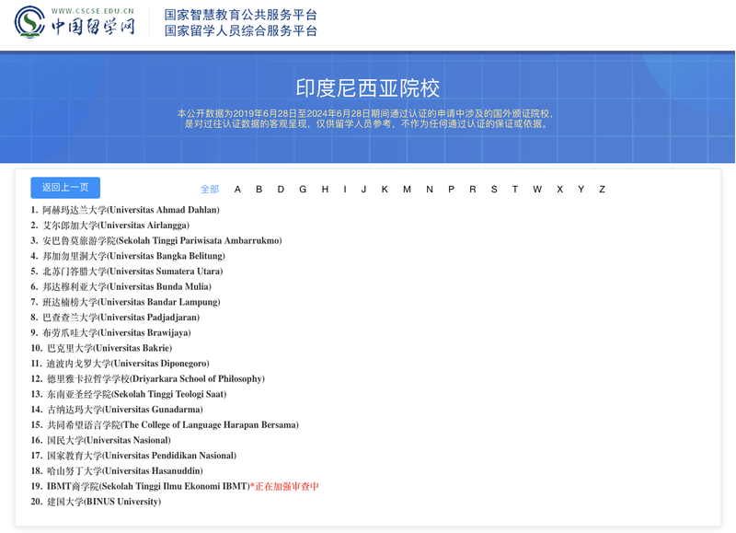Select Universitas Sumatera Utara row
Screen dimensions: 736x533
point(132,272)
